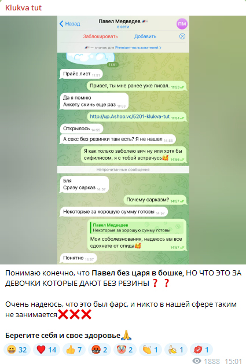This screenshot has width=246, height=364.
Task: Click the clown face reaction
Action: 125,350
